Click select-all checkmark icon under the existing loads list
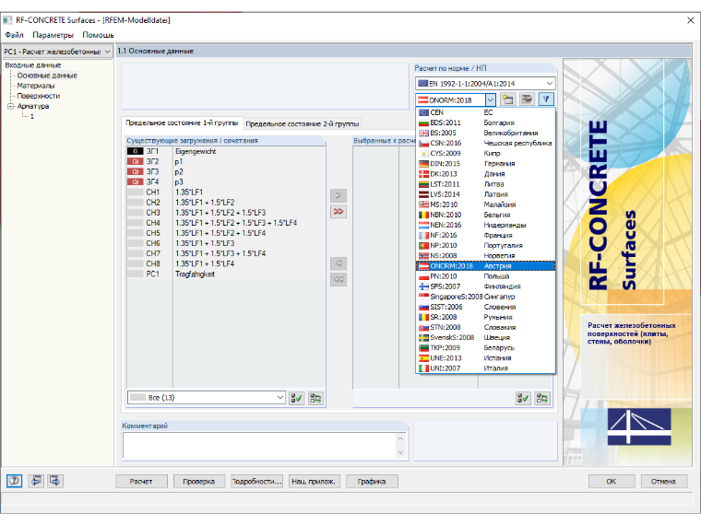 click(x=296, y=398)
